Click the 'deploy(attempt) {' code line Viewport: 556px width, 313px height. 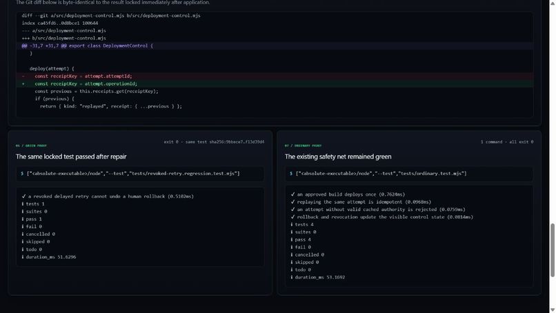[52, 68]
